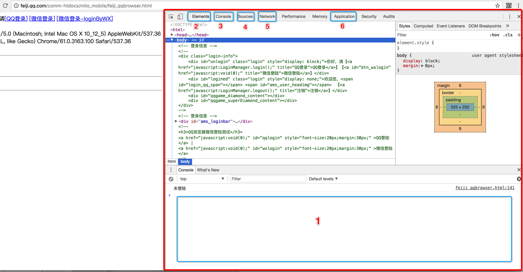Viewport: 523px width, 272px height.
Task: Expand the ams_loginbar div node
Action: click(176, 121)
